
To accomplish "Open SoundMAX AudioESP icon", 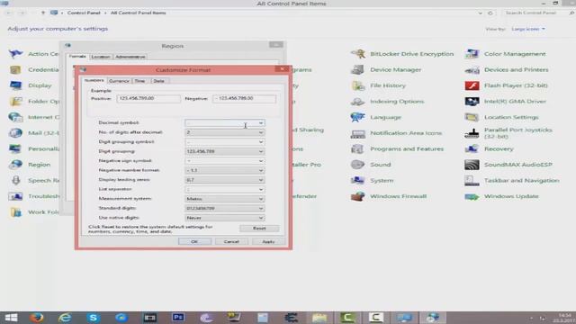I will tap(472, 165).
